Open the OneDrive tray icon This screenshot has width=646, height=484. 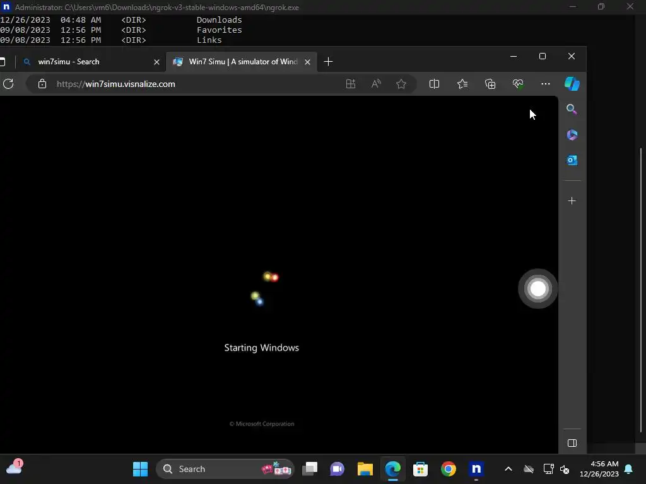pos(529,469)
